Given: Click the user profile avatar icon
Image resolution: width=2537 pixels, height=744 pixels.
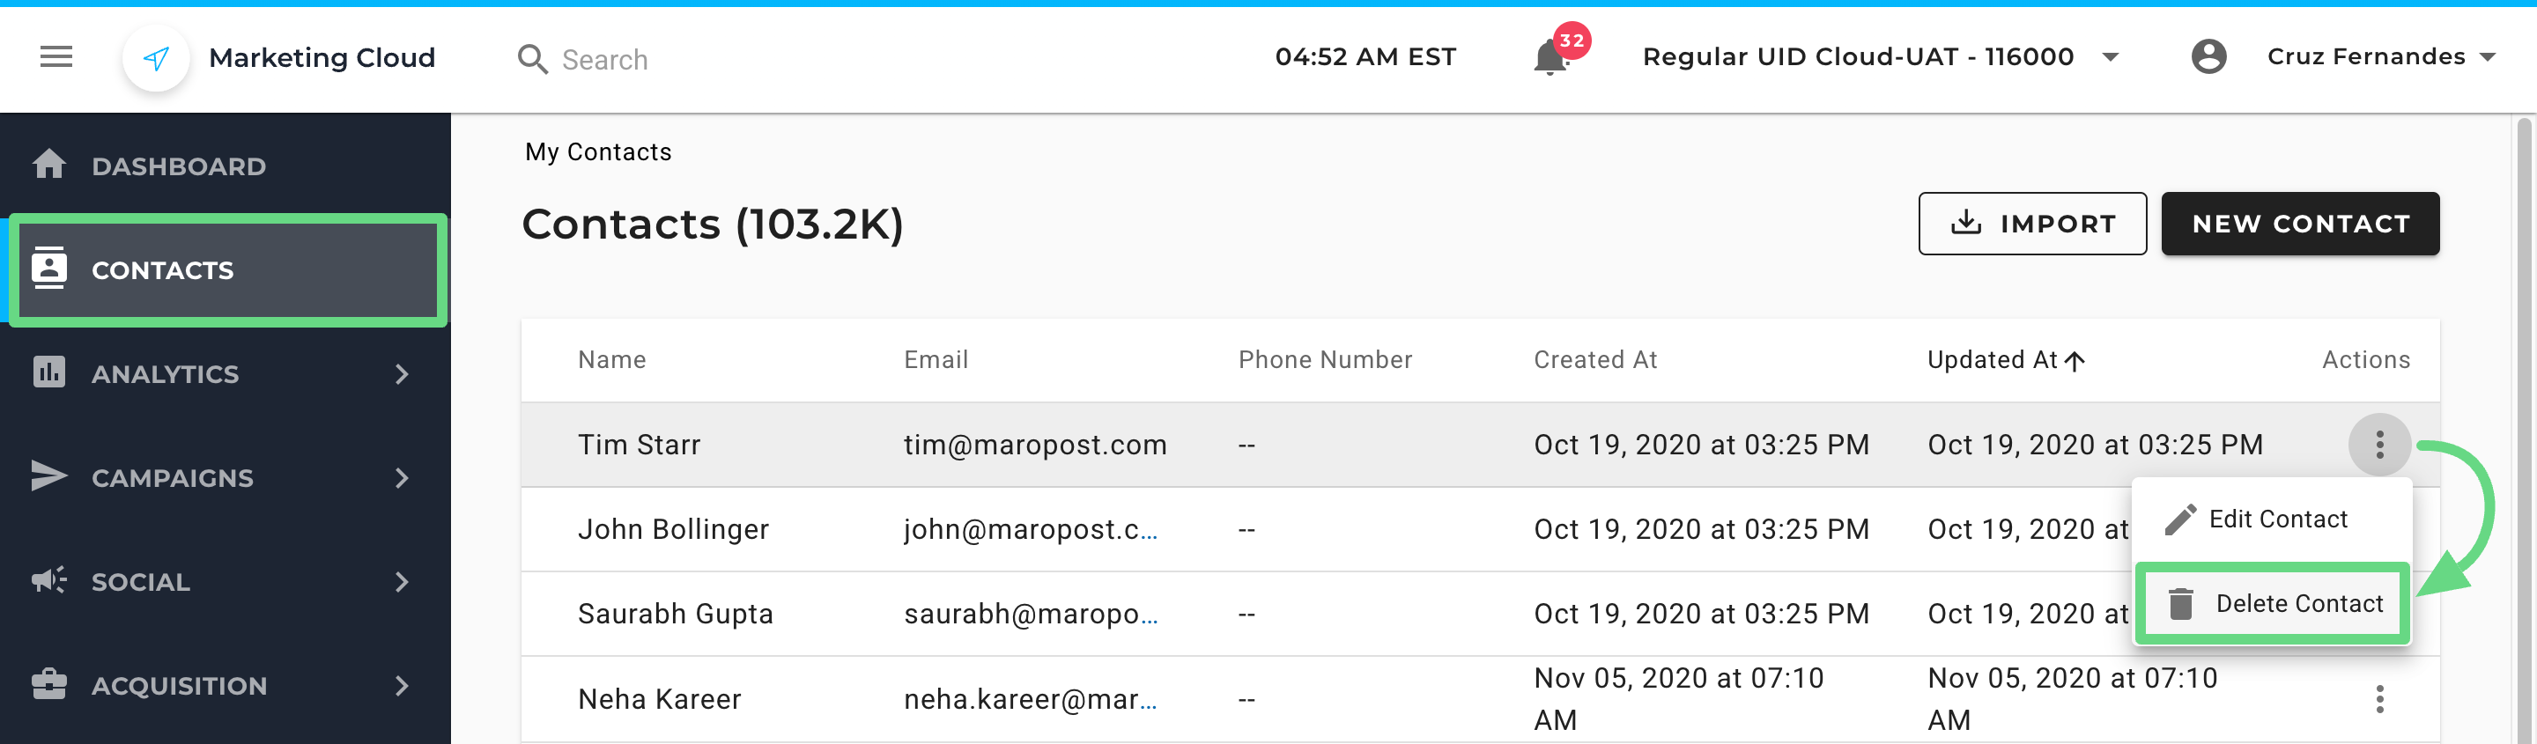Looking at the screenshot, I should click(2208, 57).
